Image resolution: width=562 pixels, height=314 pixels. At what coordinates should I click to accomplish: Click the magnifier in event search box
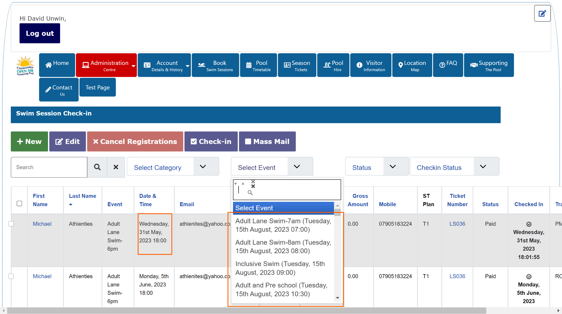coord(250,193)
